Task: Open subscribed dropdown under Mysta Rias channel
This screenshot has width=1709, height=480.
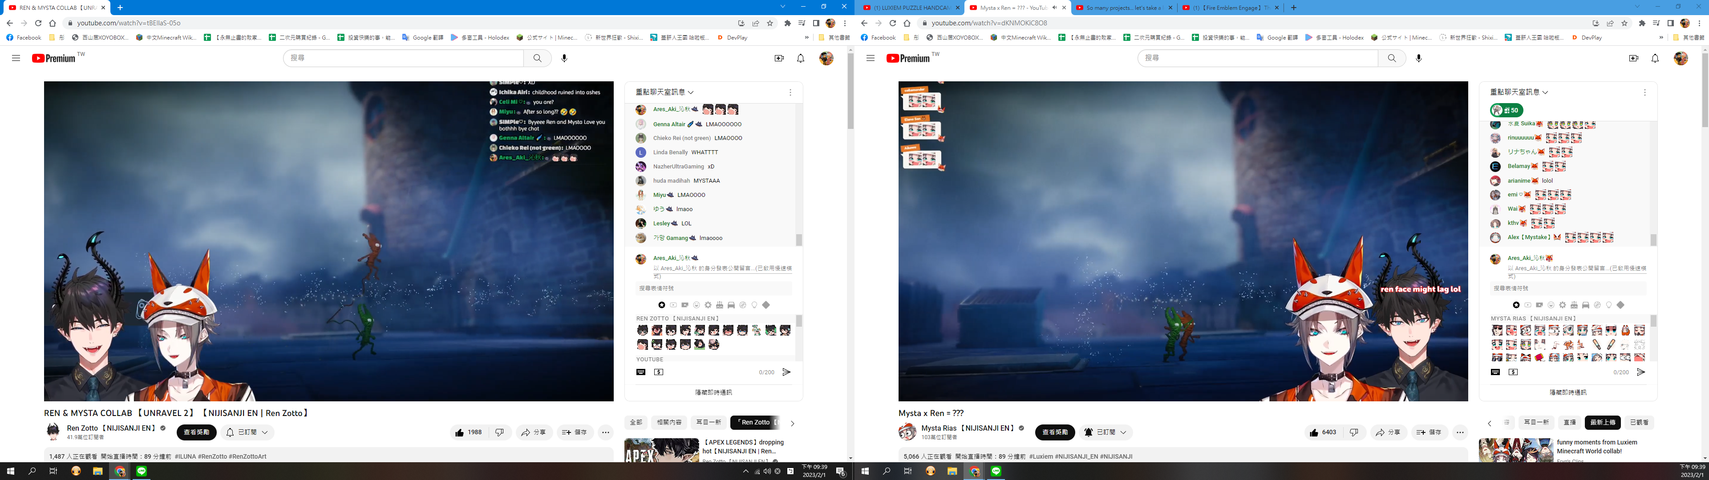Action: coord(1105,432)
